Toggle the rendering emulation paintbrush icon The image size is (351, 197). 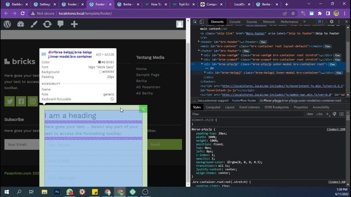point(335,114)
